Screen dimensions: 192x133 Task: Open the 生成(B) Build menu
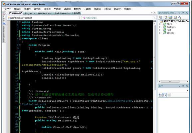(58, 9)
